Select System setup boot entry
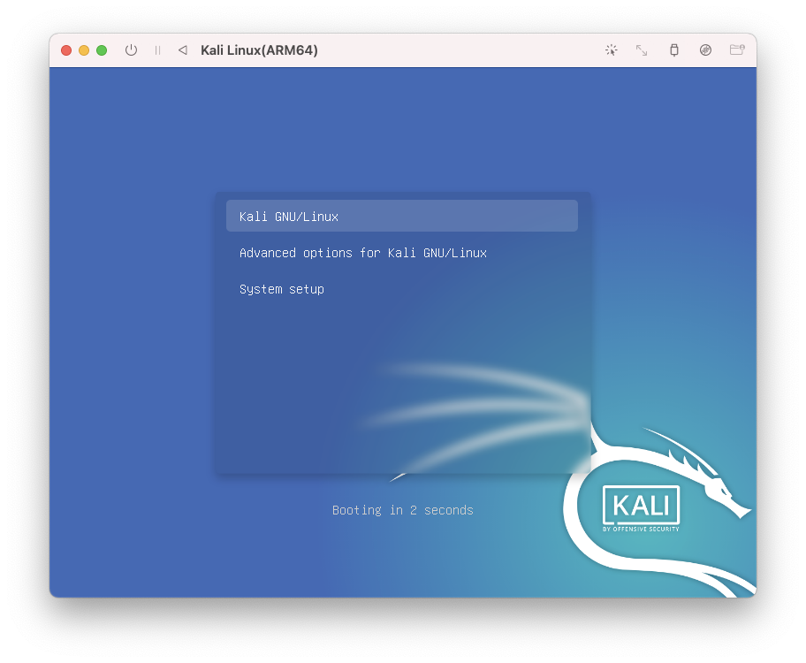This screenshot has width=806, height=663. 282,289
